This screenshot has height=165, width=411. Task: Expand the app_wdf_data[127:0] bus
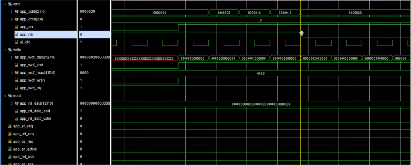[x=12, y=57]
